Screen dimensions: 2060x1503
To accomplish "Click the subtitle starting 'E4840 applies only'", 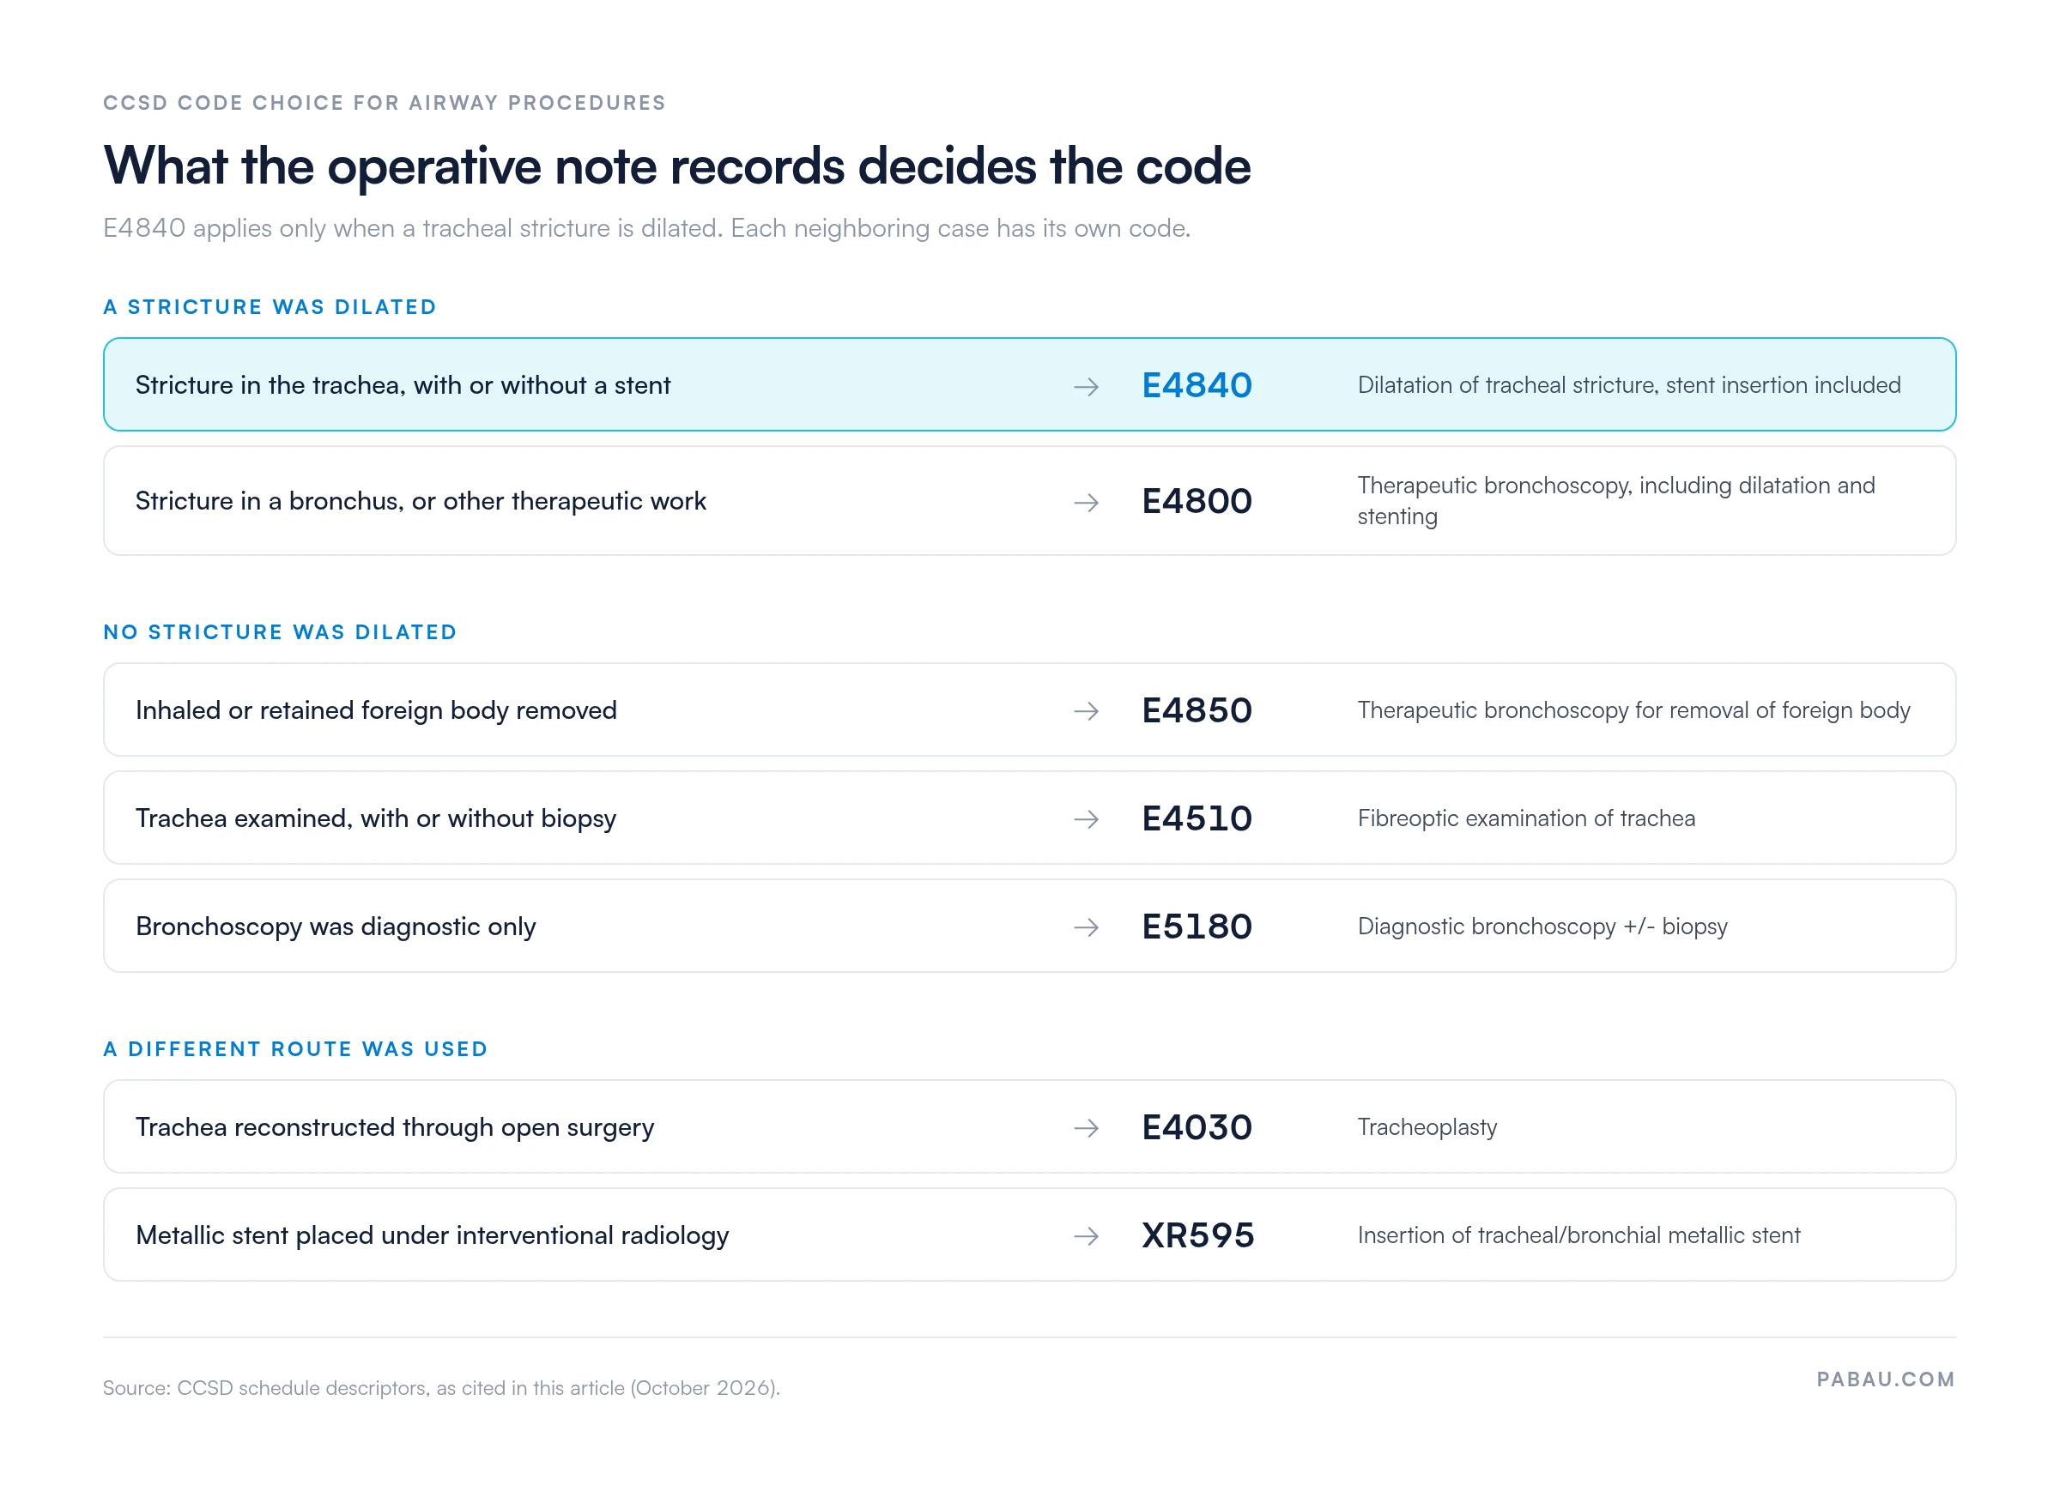I will tap(646, 227).
